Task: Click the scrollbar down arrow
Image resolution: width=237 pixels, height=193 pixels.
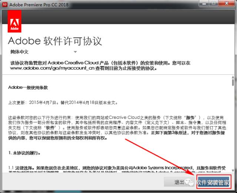Action: [x=233, y=170]
